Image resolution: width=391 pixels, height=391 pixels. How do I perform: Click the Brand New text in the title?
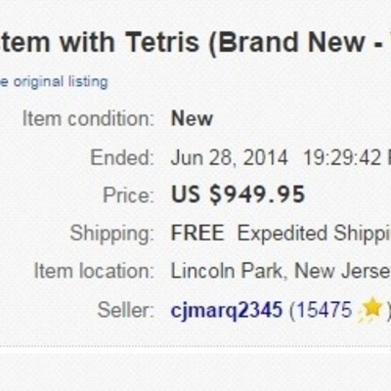pyautogui.click(x=291, y=42)
